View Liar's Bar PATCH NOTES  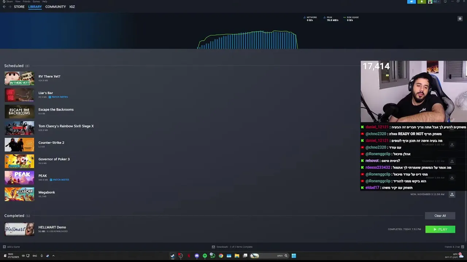click(58, 97)
